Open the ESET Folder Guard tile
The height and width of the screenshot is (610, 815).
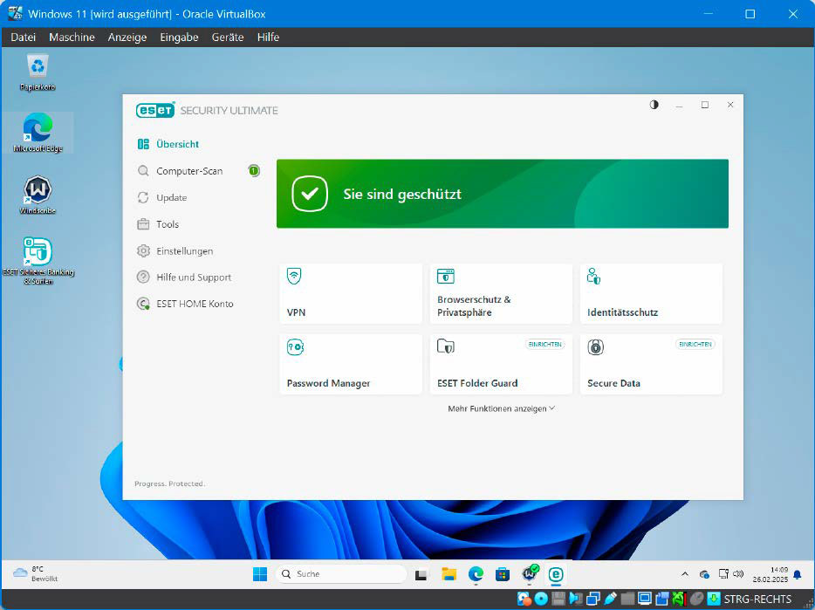[x=501, y=364]
